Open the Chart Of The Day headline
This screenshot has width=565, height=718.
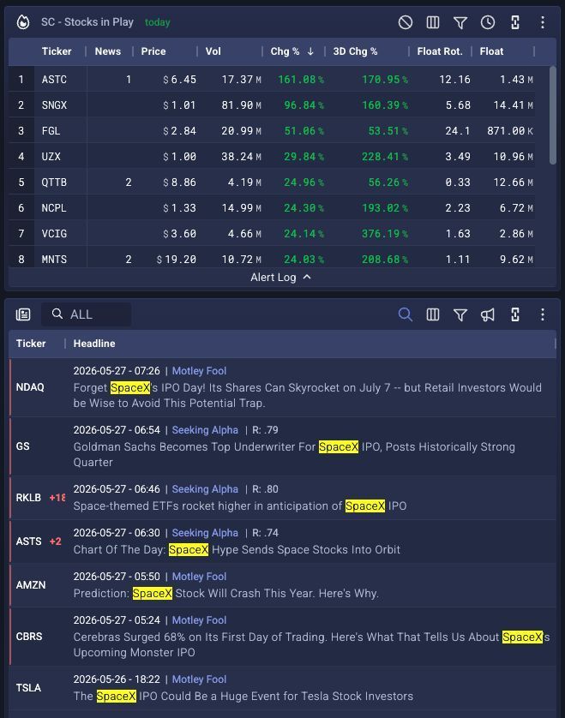[x=237, y=549]
